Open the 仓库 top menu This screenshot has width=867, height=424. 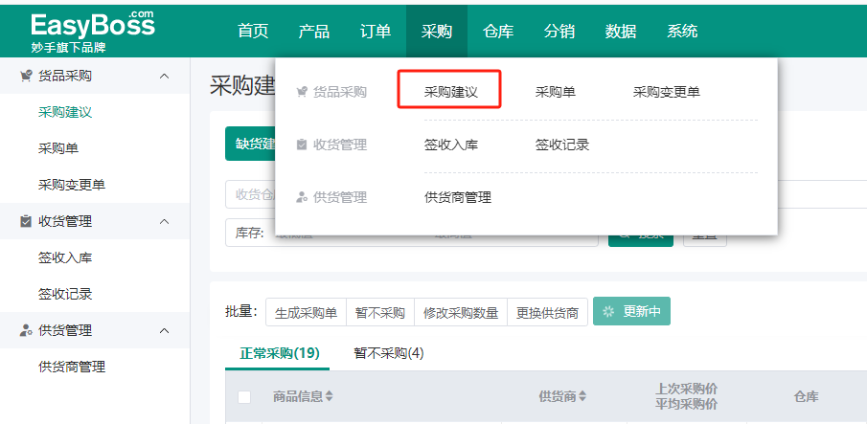498,31
